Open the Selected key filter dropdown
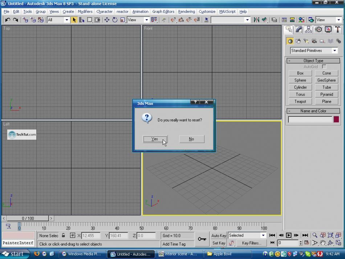The height and width of the screenshot is (259, 345). tap(247, 235)
